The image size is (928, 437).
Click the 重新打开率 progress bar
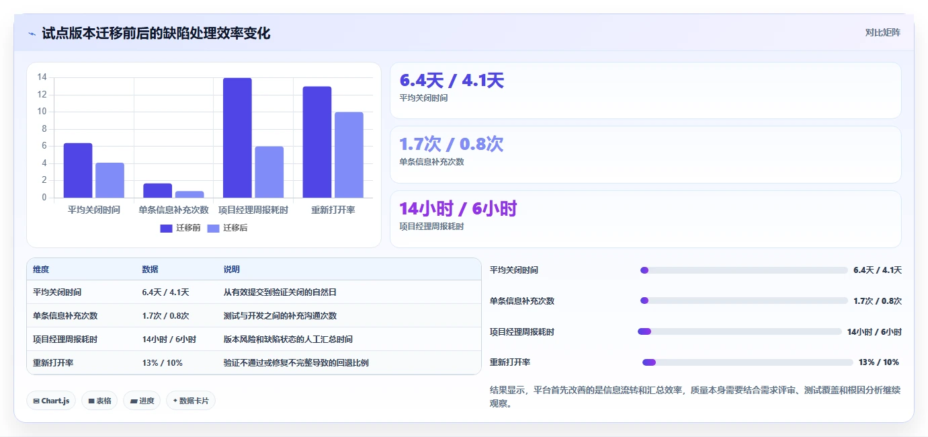(x=748, y=362)
